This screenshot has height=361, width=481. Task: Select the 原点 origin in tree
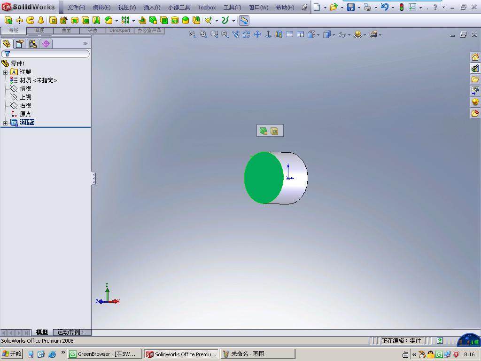pyautogui.click(x=25, y=114)
